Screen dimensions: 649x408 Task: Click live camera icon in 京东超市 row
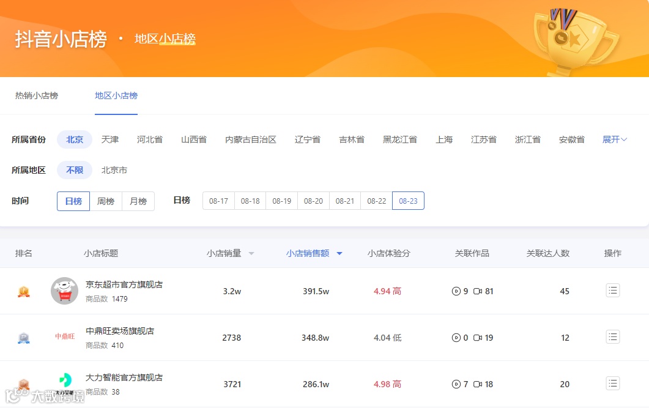click(x=478, y=291)
